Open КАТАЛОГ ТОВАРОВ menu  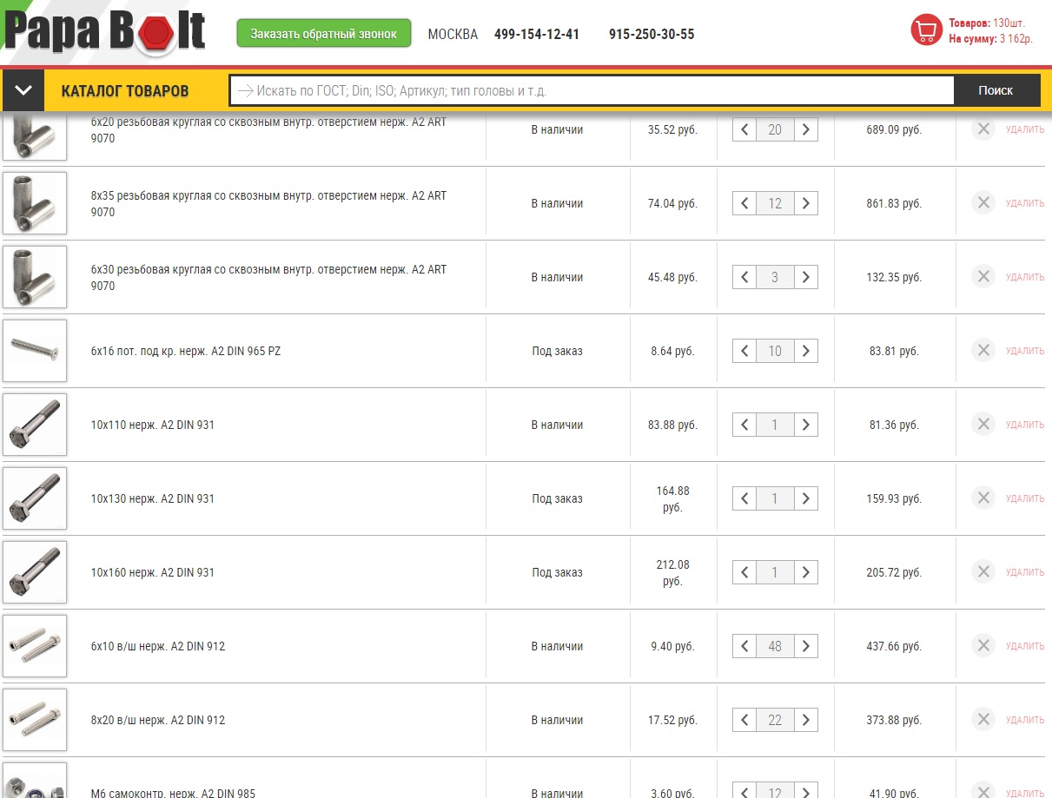click(x=125, y=90)
